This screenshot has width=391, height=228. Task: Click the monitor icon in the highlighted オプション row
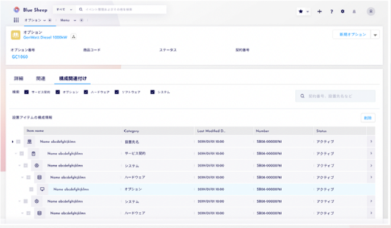(x=42, y=190)
